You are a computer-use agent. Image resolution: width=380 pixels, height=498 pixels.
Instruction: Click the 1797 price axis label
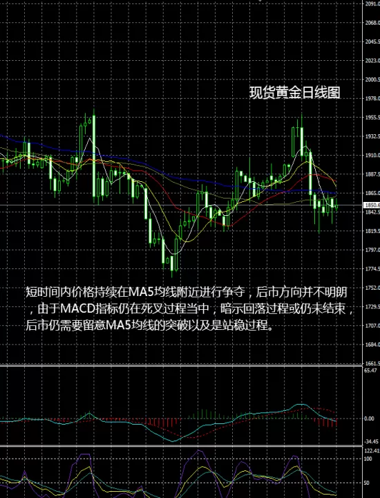pos(372,250)
